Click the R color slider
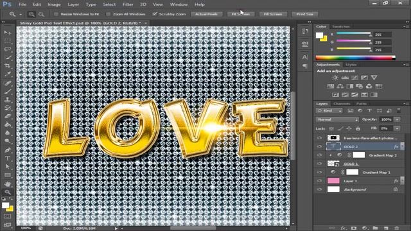Screen dimensions: 411x231 pos(354,33)
